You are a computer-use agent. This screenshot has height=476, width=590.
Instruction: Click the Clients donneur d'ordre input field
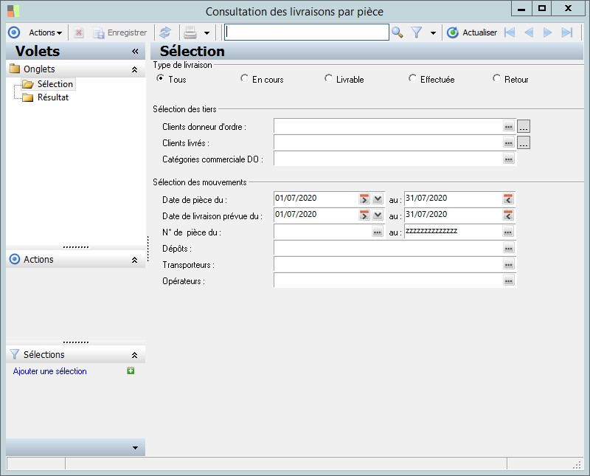click(x=388, y=126)
